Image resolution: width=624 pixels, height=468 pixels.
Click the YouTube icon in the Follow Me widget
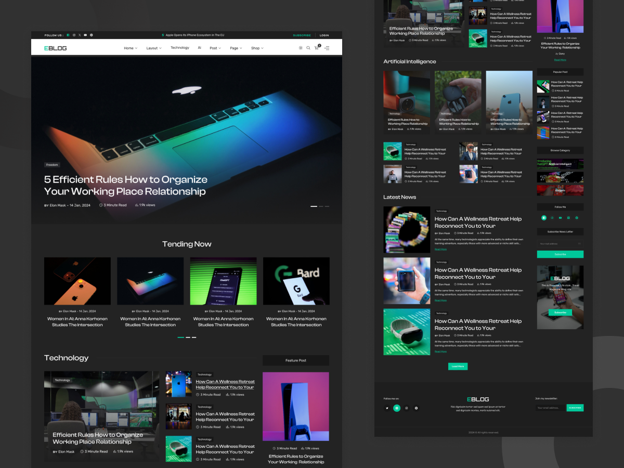pyautogui.click(x=560, y=218)
